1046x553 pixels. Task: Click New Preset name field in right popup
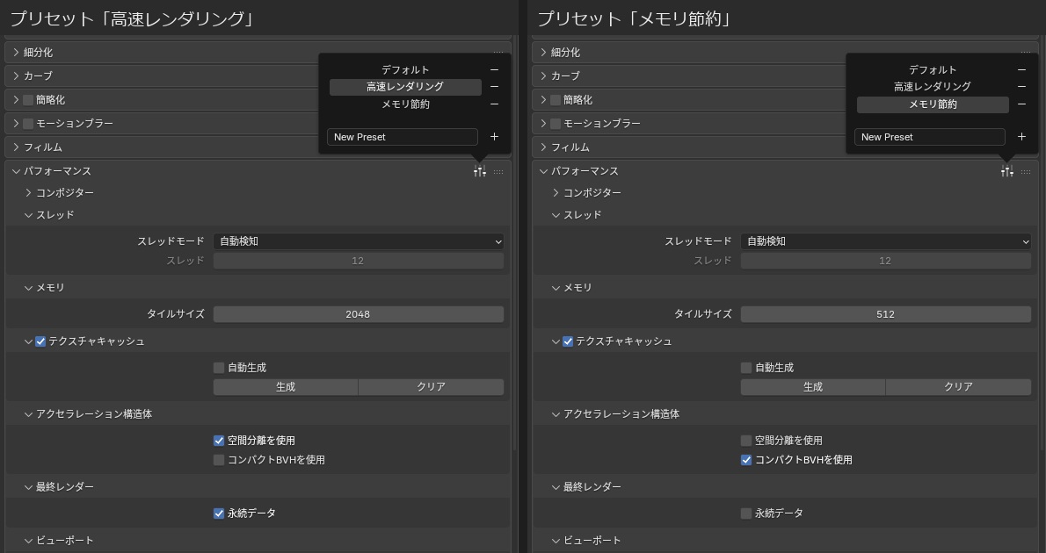coord(930,137)
